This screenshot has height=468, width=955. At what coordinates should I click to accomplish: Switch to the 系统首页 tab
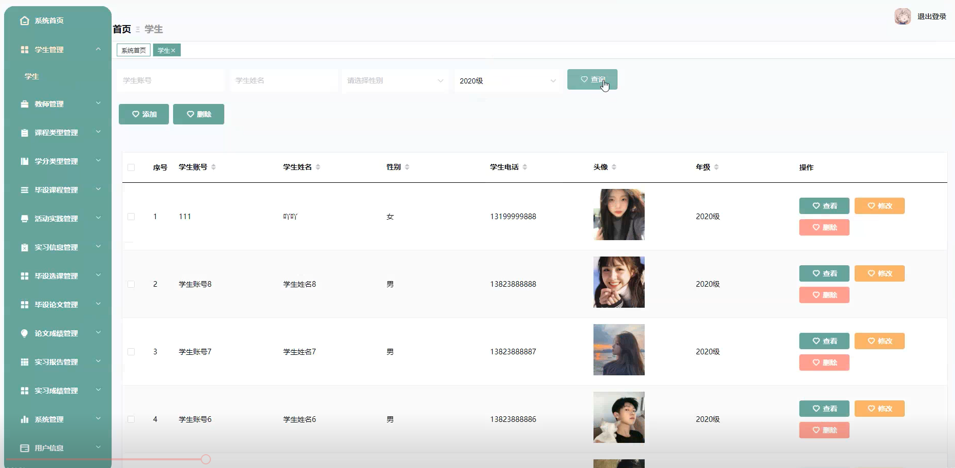(x=134, y=50)
